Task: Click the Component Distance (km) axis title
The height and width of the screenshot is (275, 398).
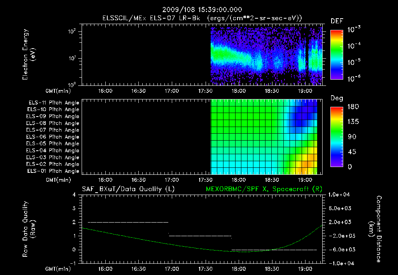Action: click(375, 229)
